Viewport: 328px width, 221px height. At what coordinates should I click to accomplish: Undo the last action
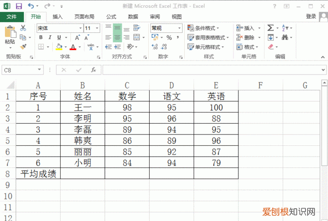(31, 6)
